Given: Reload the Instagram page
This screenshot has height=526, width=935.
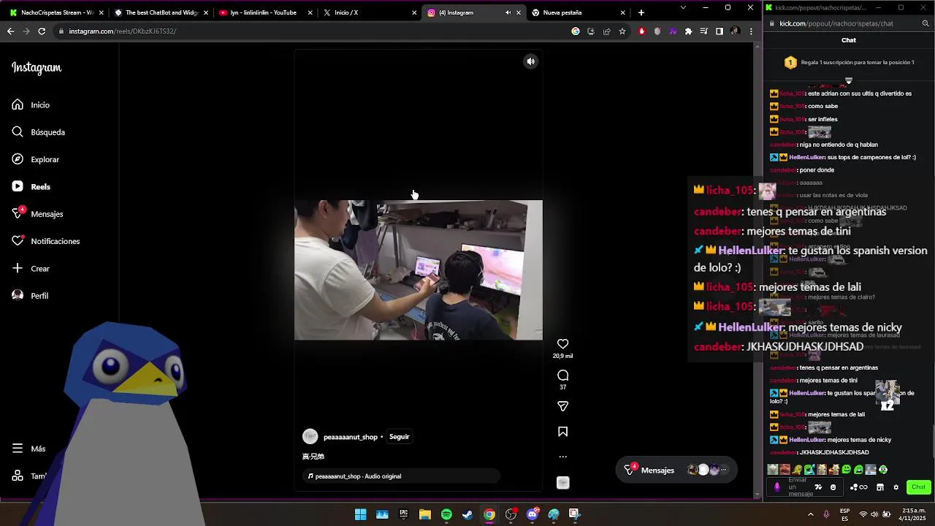Looking at the screenshot, I should [42, 31].
